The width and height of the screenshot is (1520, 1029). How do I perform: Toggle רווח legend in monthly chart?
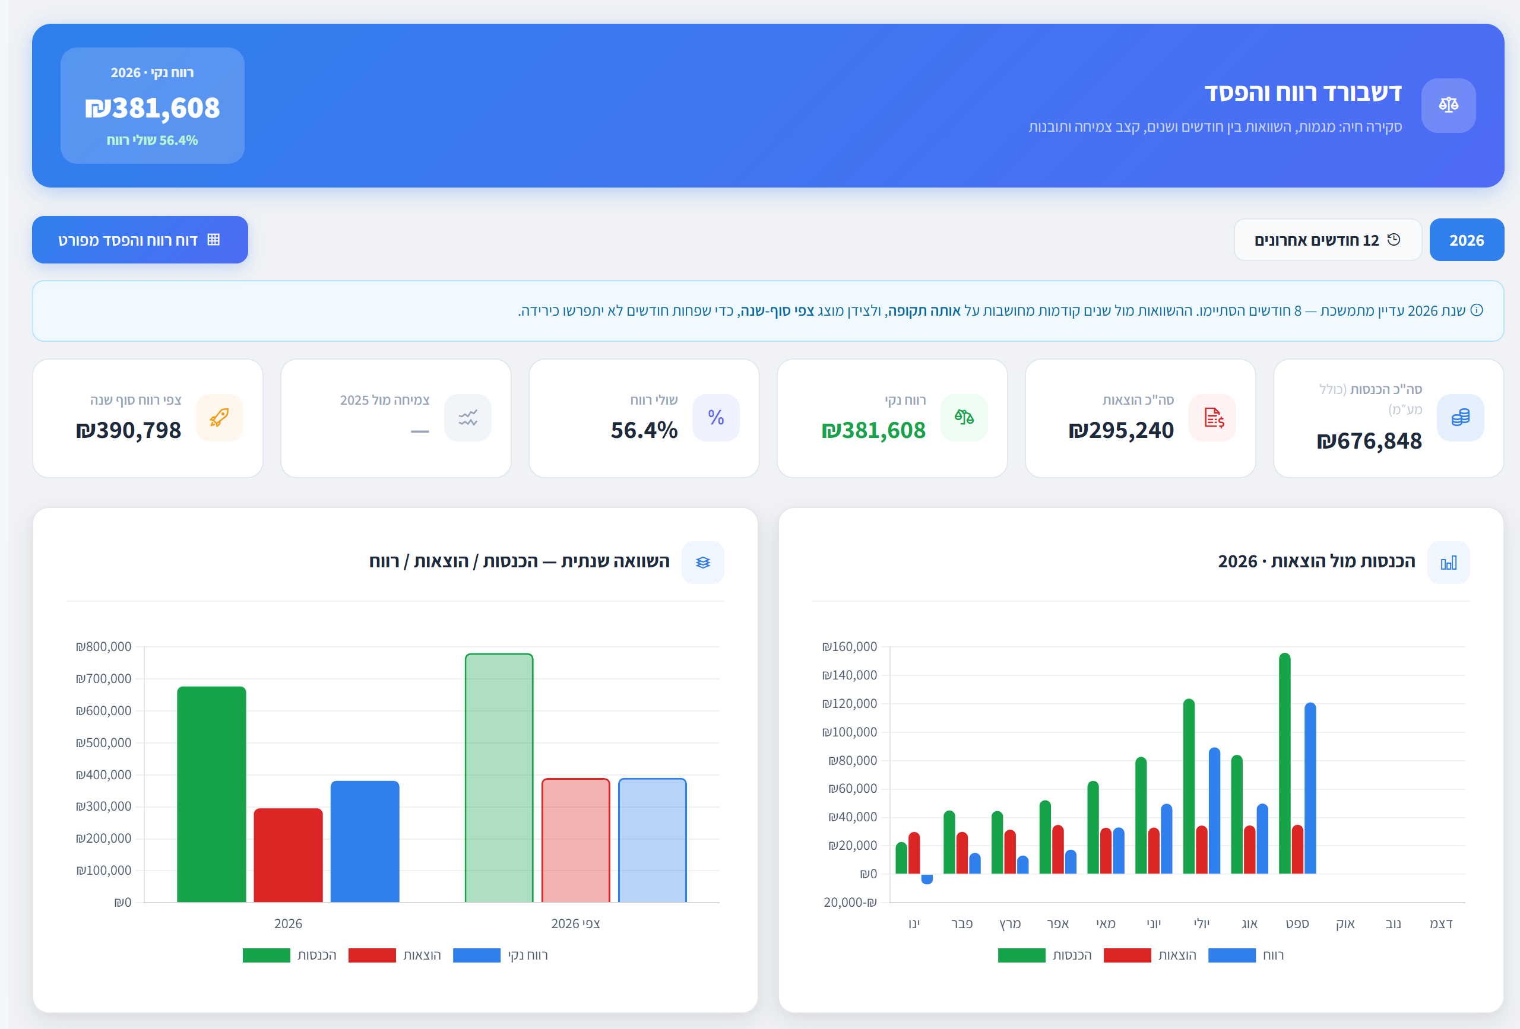click(1246, 955)
